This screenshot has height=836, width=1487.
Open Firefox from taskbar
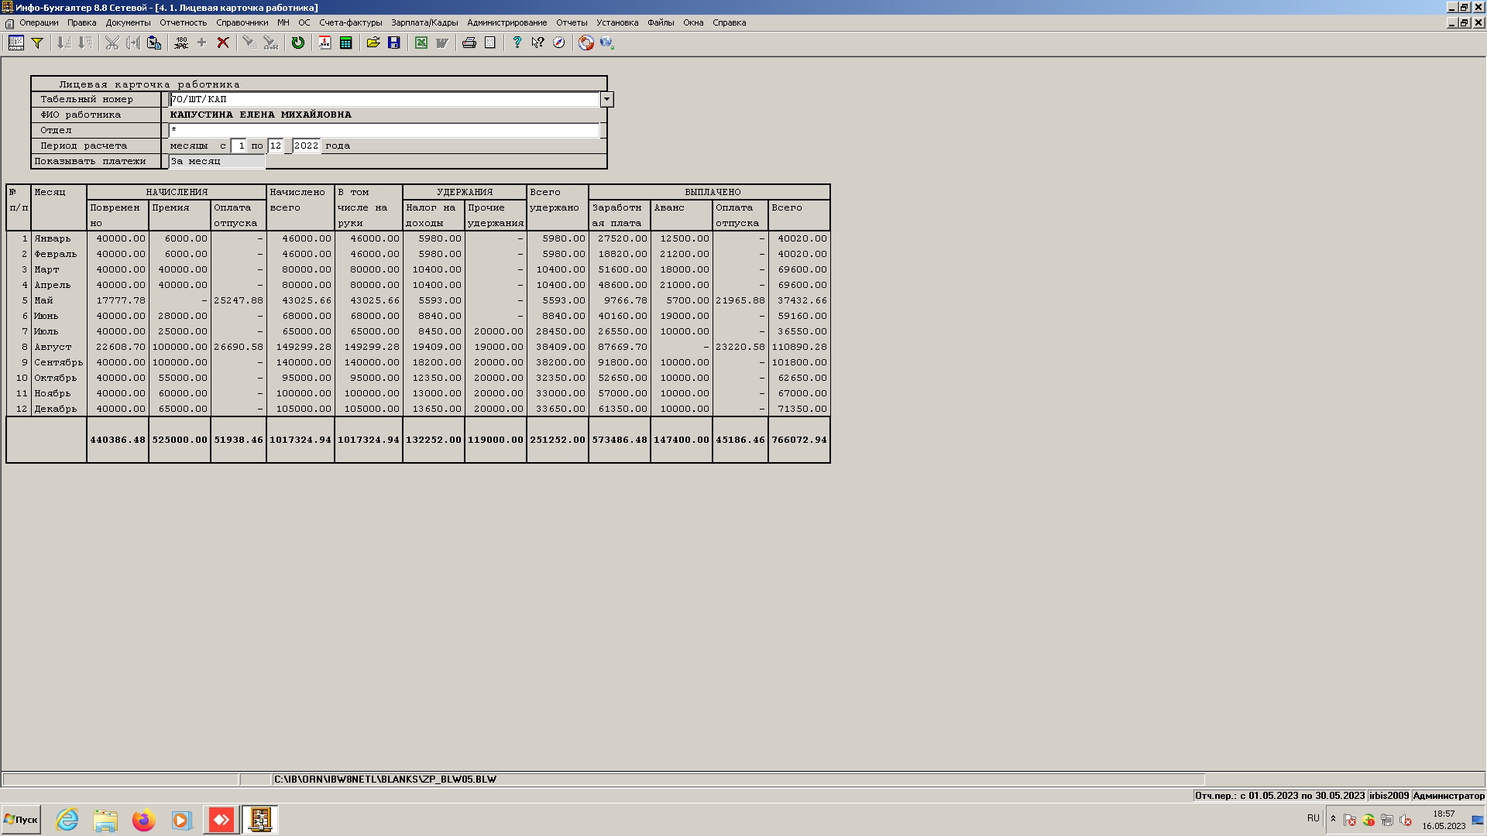coord(143,820)
